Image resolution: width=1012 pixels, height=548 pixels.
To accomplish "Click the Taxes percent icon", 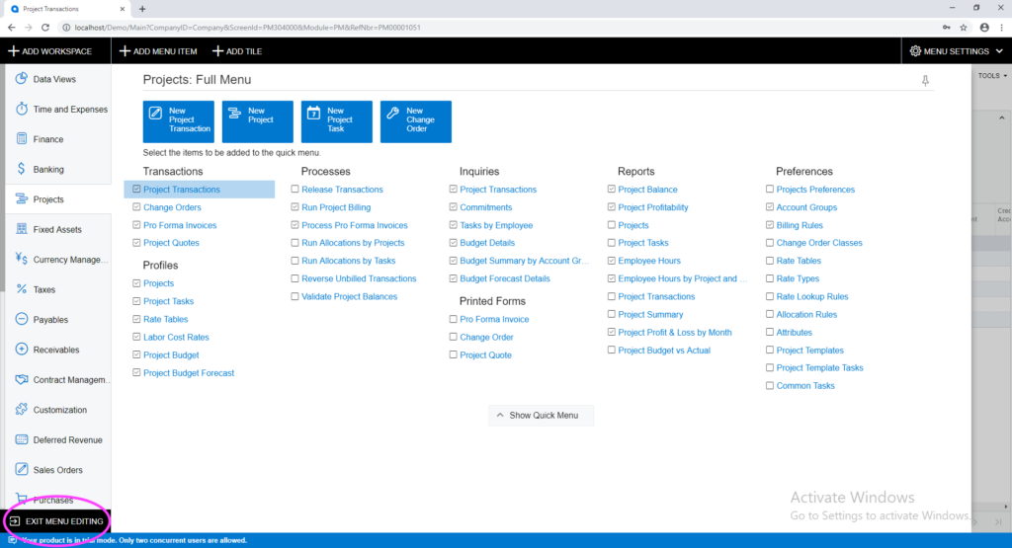I will click(x=22, y=289).
